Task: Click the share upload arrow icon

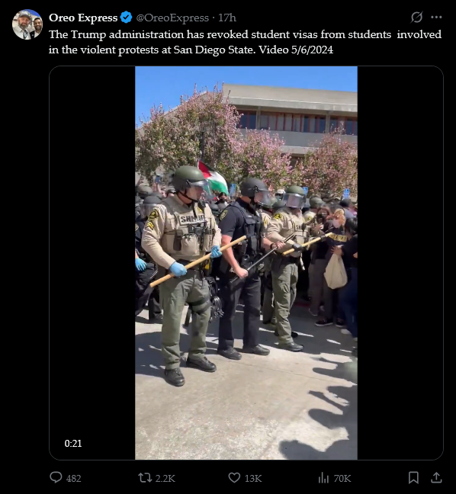Action: 436,478
